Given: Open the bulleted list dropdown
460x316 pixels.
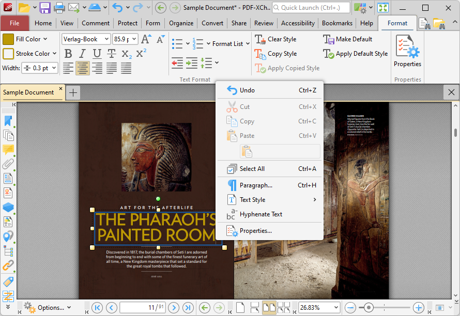Looking at the screenshot, I should tap(188, 44).
